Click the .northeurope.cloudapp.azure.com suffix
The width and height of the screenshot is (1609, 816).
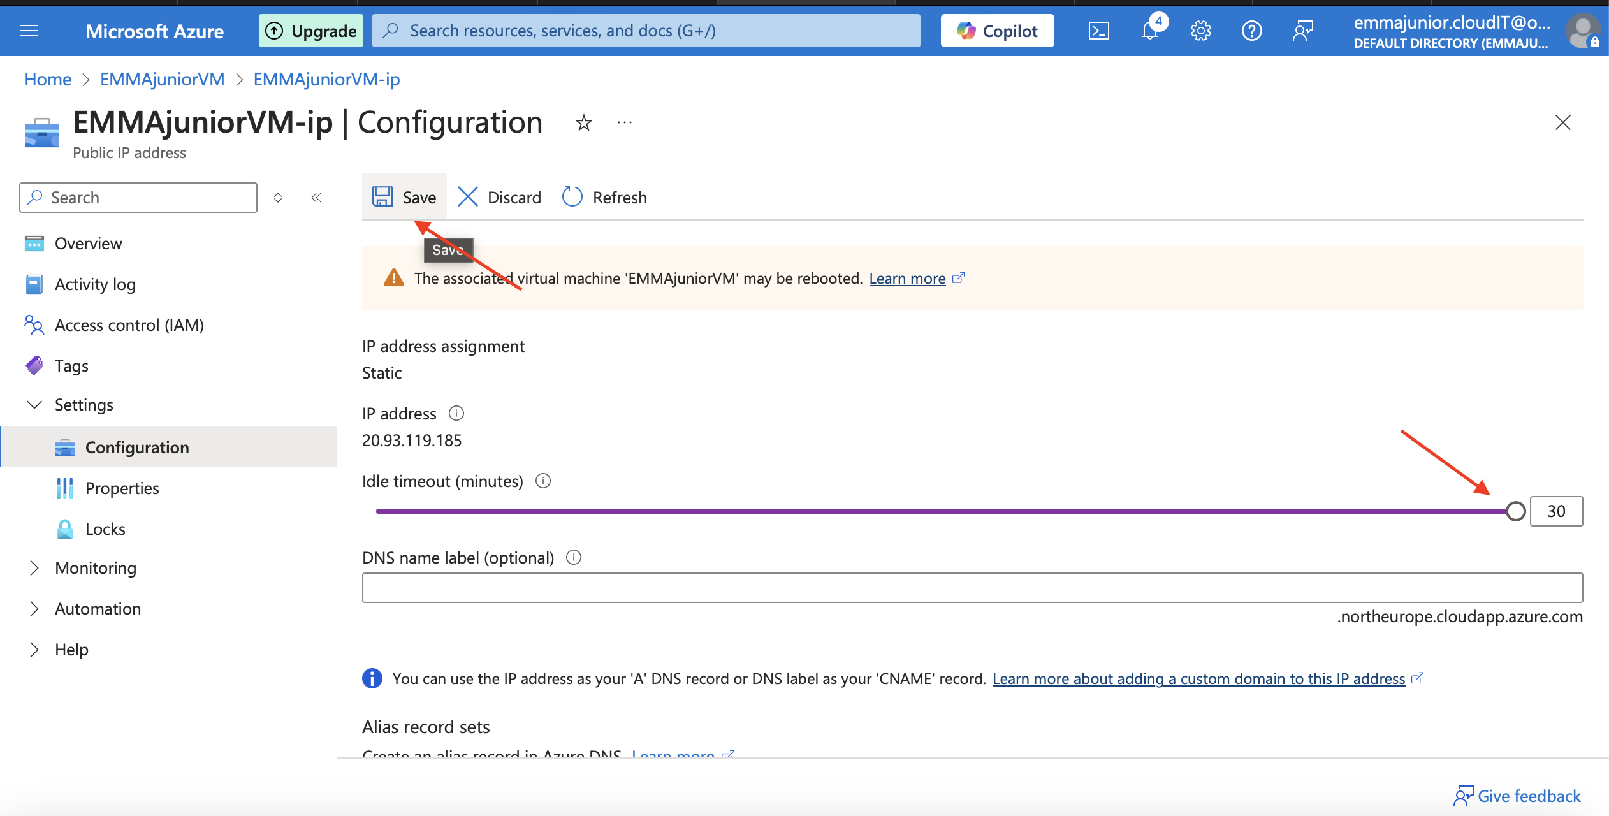point(1460,616)
